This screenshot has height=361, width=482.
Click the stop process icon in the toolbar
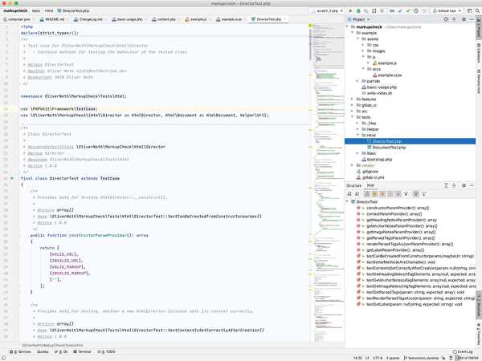tap(382, 10)
